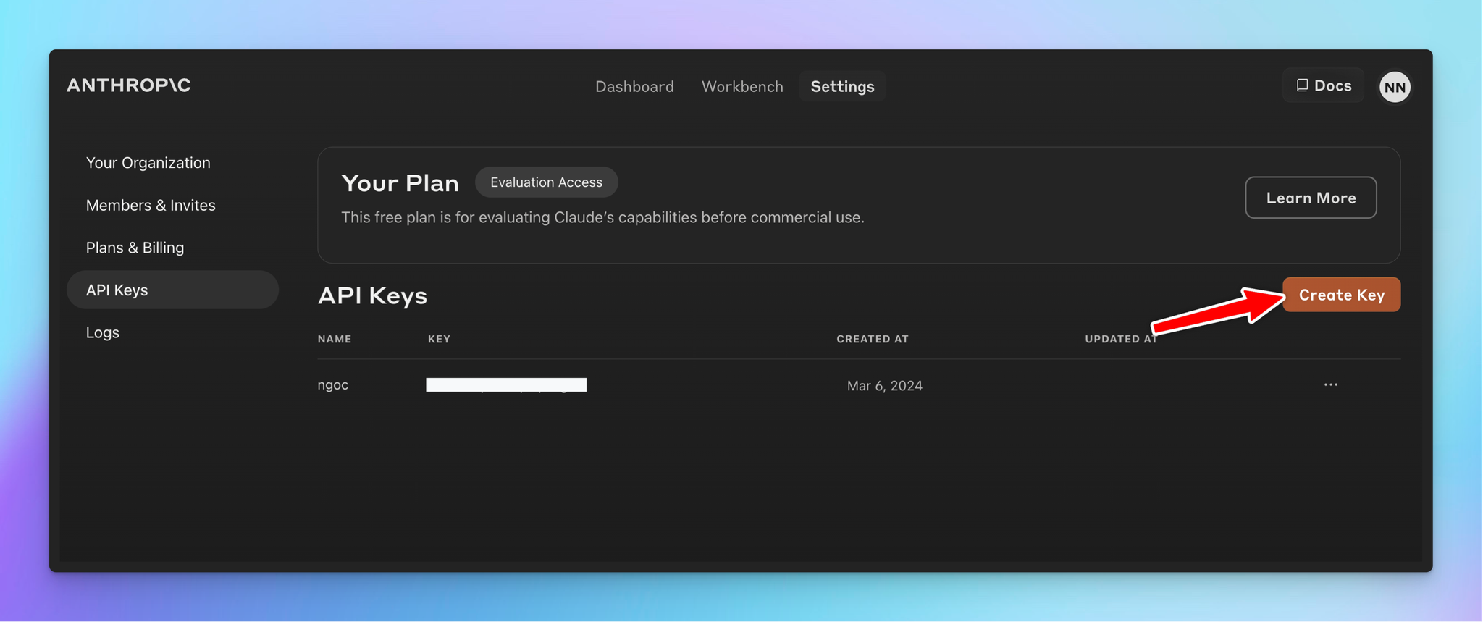The width and height of the screenshot is (1483, 622).
Task: Open Members & Invites section
Action: [x=151, y=205]
